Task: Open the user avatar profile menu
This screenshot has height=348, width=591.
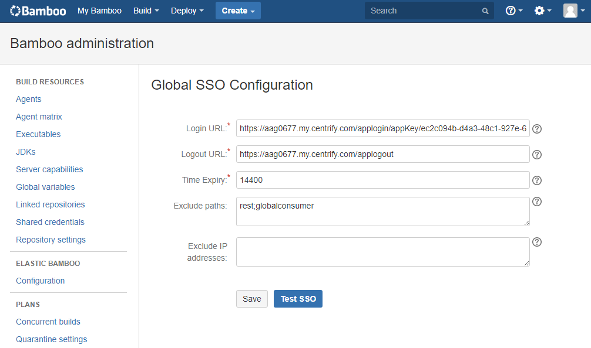Action: (573, 11)
